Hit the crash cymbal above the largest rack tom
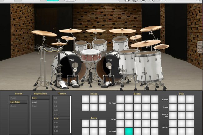Image resolution: width=203 pixels, height=135 pixels. pos(122,31)
